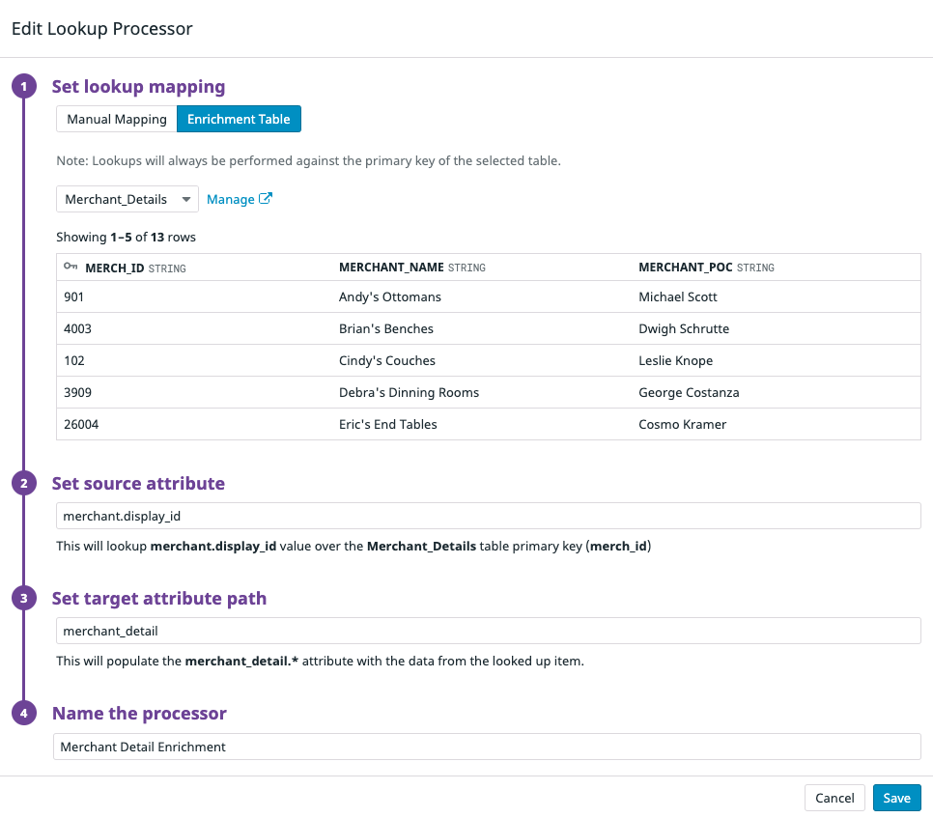The width and height of the screenshot is (933, 818).
Task: Save the lookup processor
Action: (x=896, y=798)
